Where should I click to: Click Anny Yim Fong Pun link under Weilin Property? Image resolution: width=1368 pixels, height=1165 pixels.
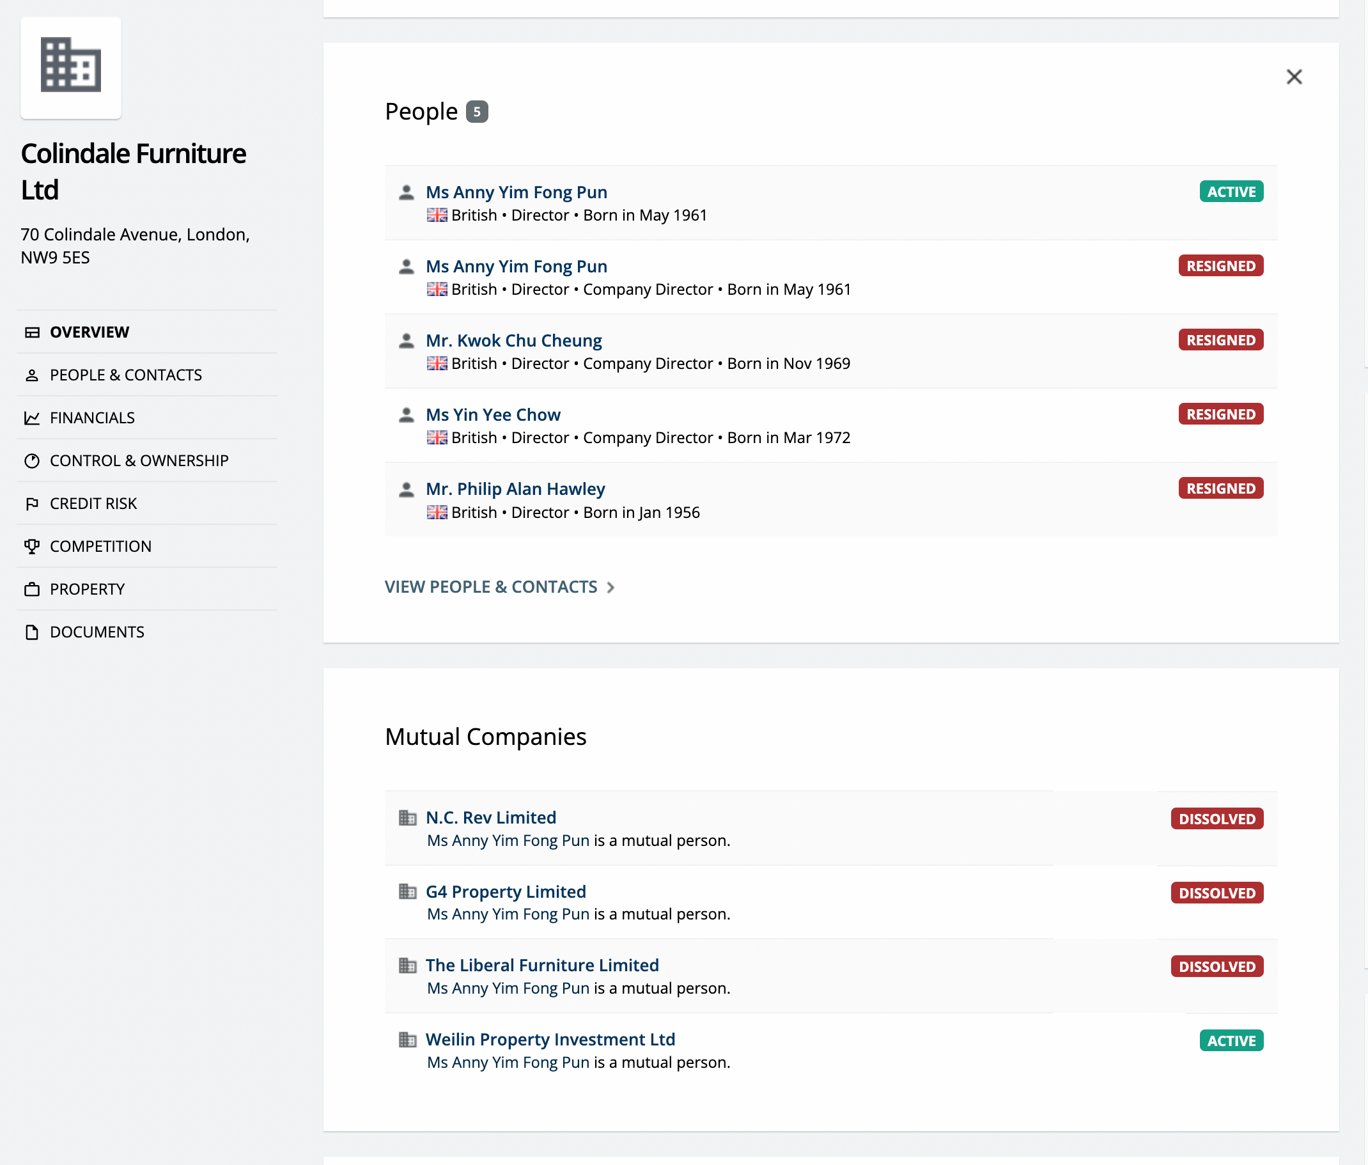[508, 1063]
